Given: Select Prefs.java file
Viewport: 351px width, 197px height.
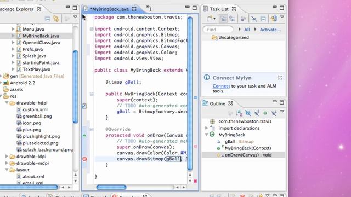Looking at the screenshot, I should tap(33, 49).
